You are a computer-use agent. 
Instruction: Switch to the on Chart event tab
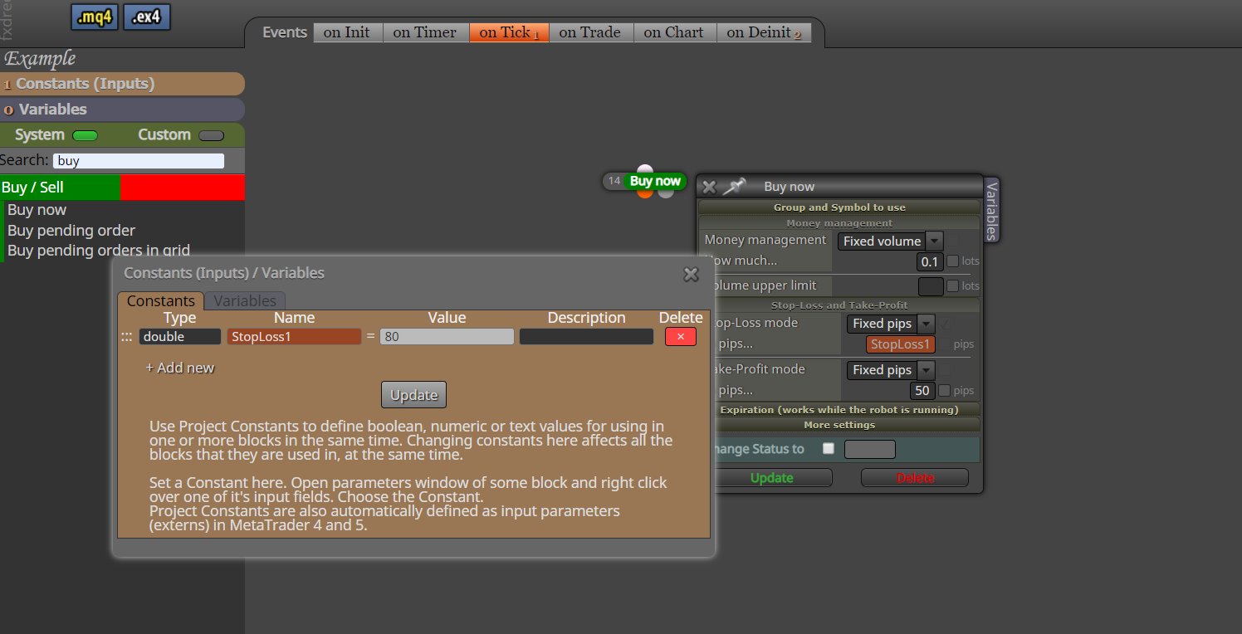(674, 32)
